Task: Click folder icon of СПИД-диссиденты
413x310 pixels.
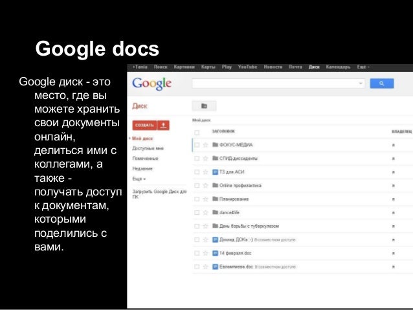Action: click(215, 158)
